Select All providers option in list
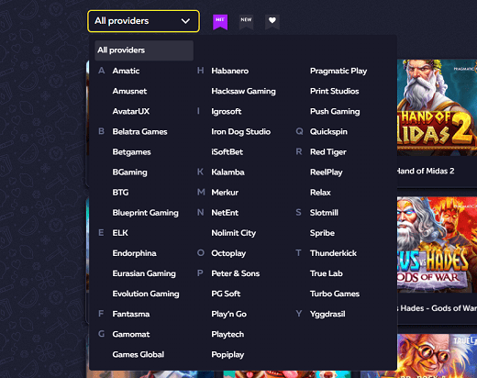This screenshot has height=378, width=477. click(144, 50)
